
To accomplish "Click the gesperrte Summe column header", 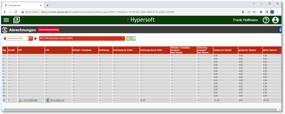I will (x=250, y=50).
